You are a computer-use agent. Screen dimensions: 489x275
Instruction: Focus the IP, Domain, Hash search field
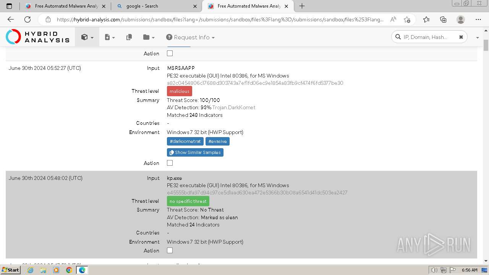pyautogui.click(x=429, y=37)
